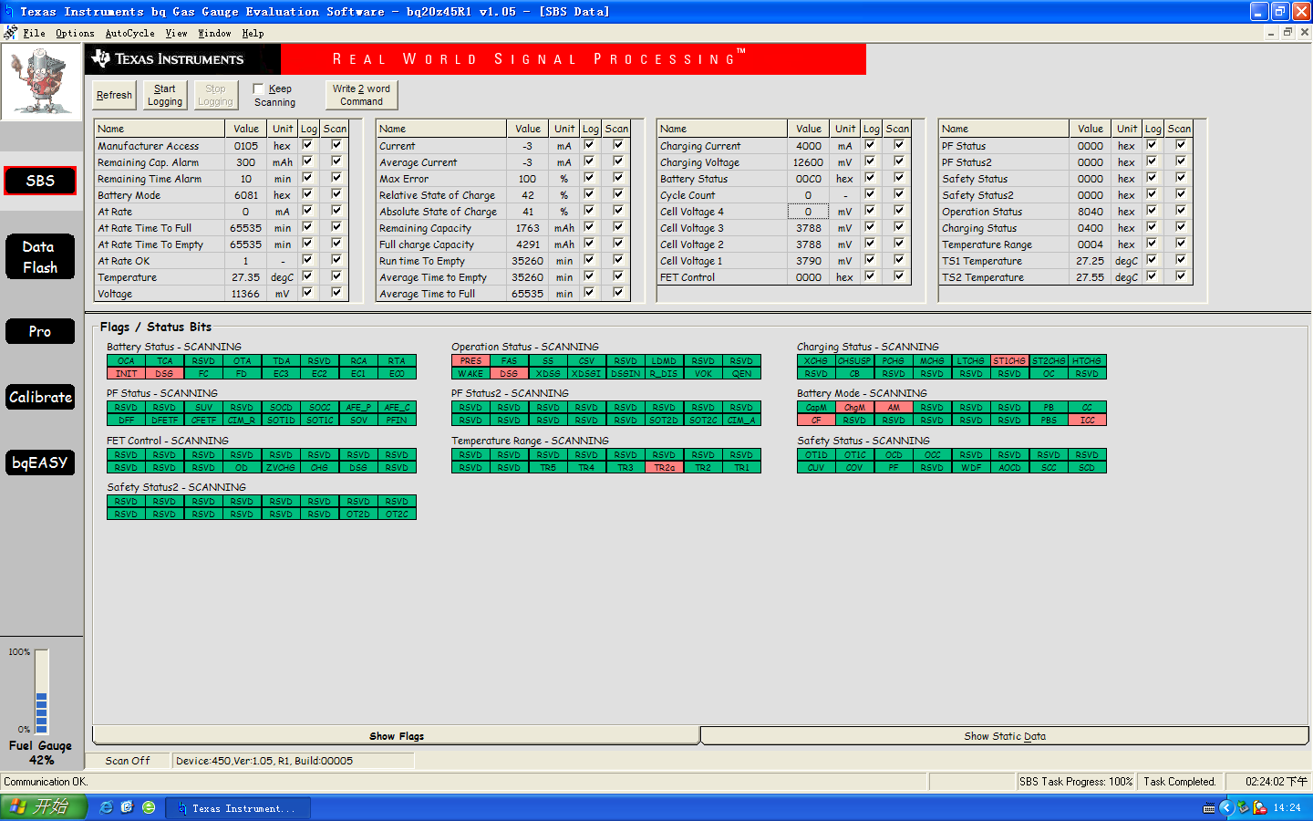This screenshot has width=1313, height=821.
Task: Click the red TR2a flag in Temperature Range
Action: tap(664, 468)
